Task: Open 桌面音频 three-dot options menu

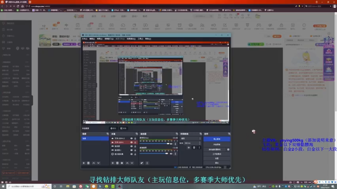Action: click(x=175, y=154)
